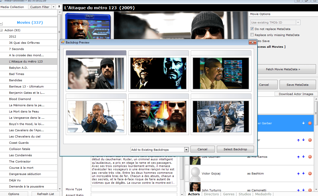
Task: Remove Victor Gojcaj from actors
Action: (x=310, y=173)
